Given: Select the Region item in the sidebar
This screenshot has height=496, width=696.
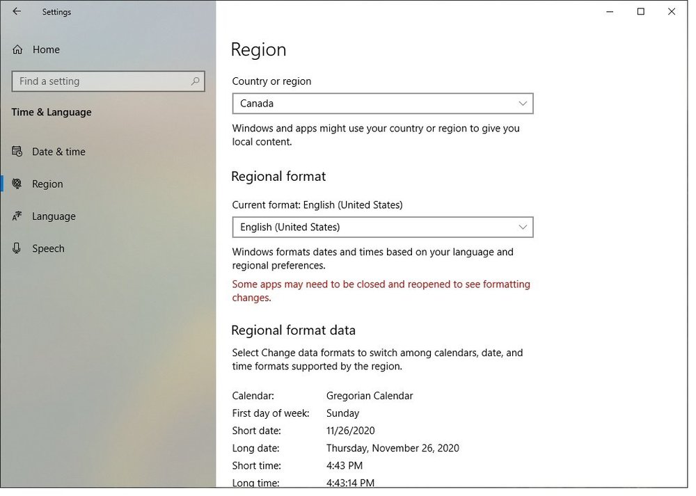Looking at the screenshot, I should [47, 184].
